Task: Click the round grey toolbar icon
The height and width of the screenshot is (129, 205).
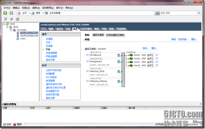Action: coord(12,19)
